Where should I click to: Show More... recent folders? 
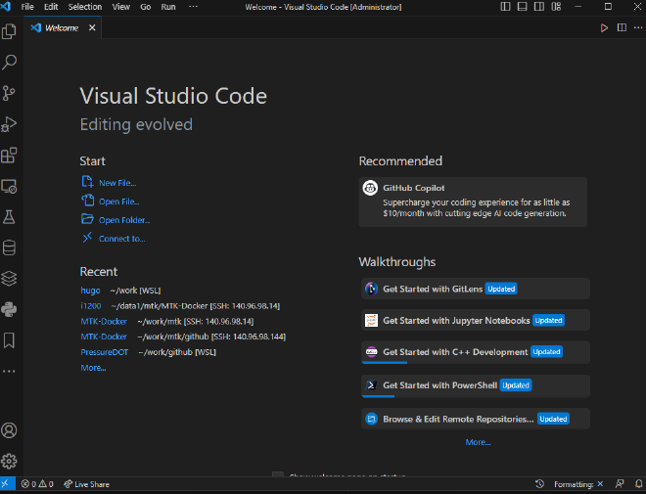click(93, 368)
